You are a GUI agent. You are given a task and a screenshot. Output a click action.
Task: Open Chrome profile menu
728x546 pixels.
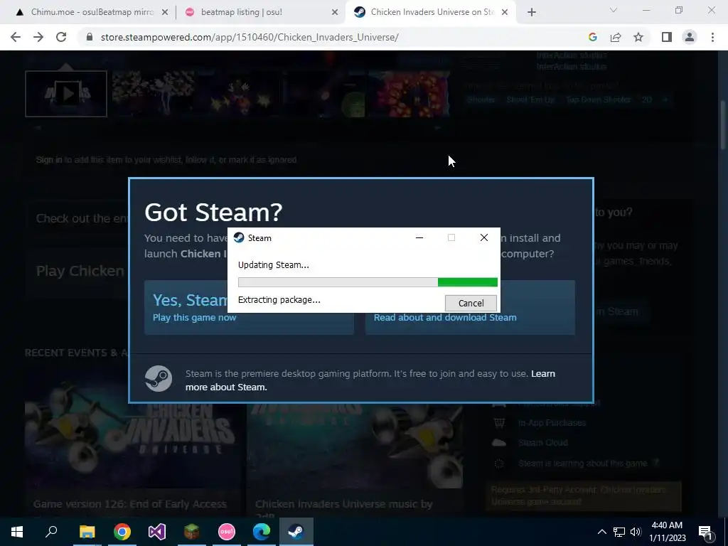(690, 37)
